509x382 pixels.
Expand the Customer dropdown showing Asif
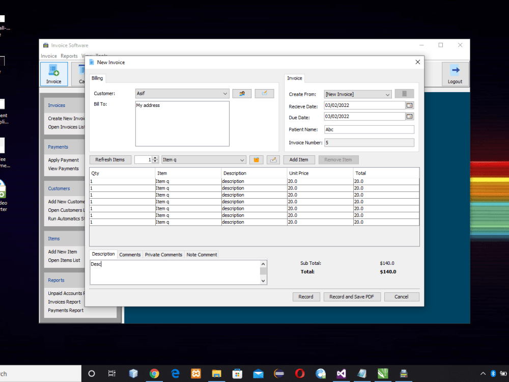click(x=226, y=93)
